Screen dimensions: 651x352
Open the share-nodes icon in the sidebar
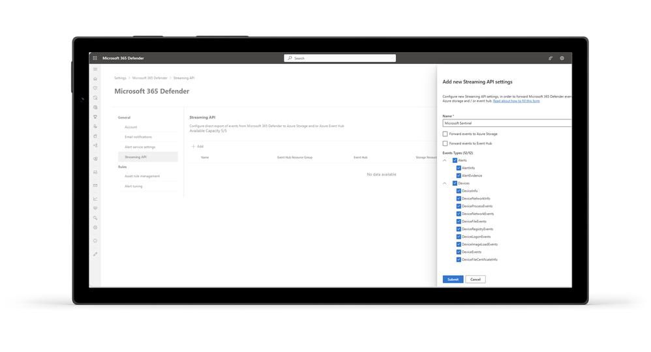coord(95,146)
